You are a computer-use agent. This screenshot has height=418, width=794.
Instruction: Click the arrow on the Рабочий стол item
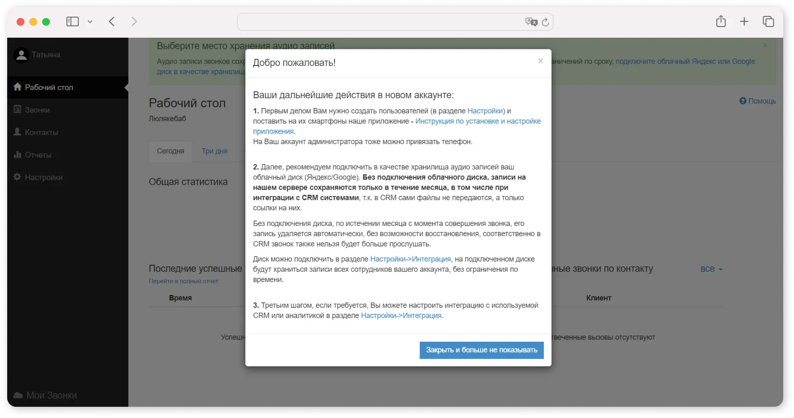(125, 87)
